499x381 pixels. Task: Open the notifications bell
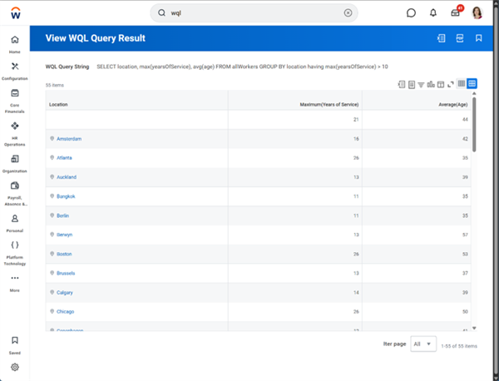[x=433, y=12]
